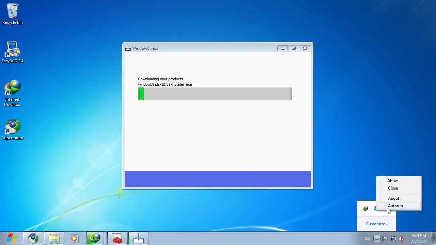Click the WindowBlinds window title text

click(x=145, y=48)
